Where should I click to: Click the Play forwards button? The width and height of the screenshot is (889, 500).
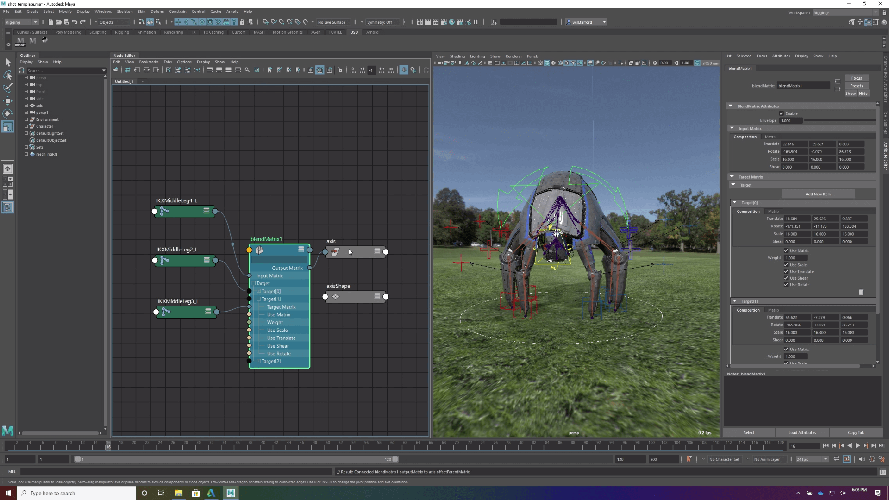pos(858,446)
